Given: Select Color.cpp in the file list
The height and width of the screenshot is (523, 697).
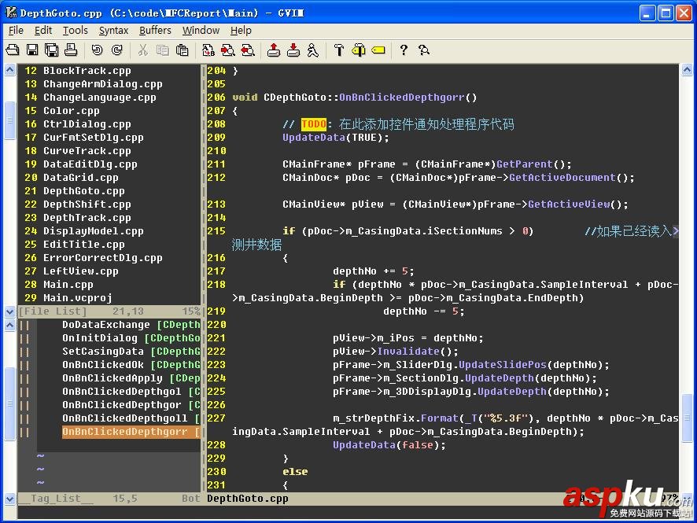Looking at the screenshot, I should tap(71, 111).
